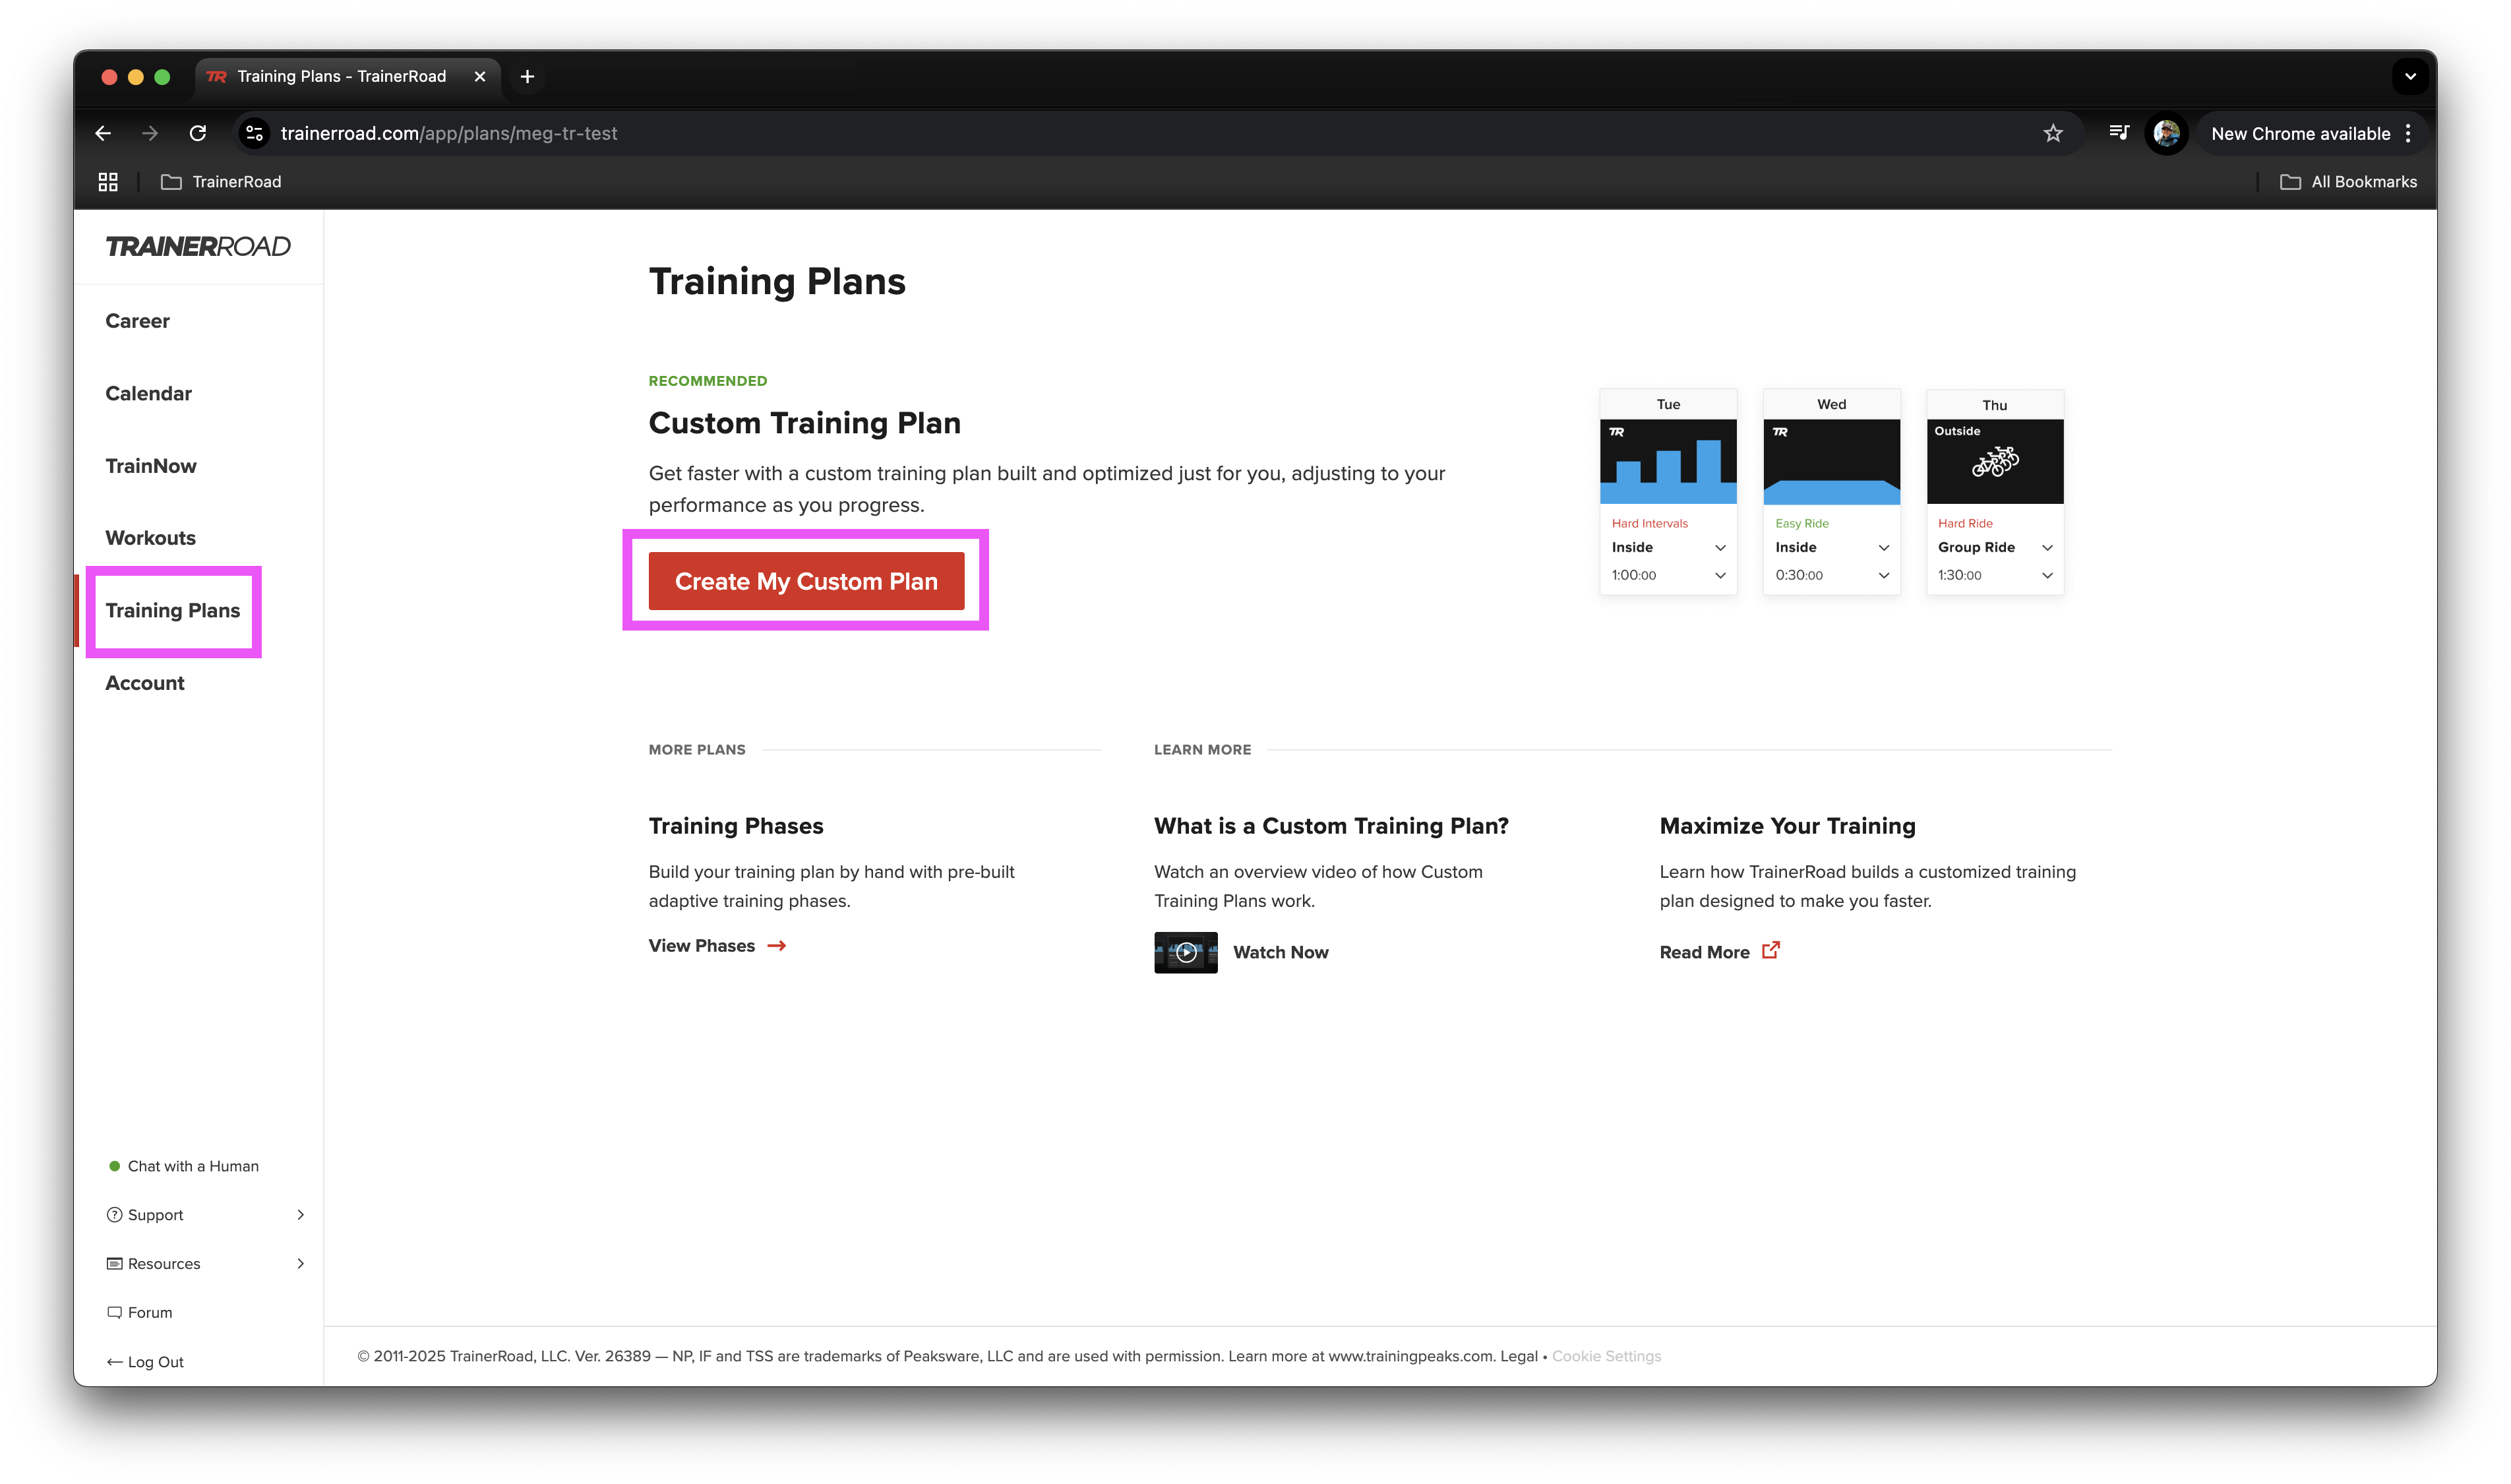Open Account in the sidebar
The width and height of the screenshot is (2511, 1484).
click(x=145, y=683)
